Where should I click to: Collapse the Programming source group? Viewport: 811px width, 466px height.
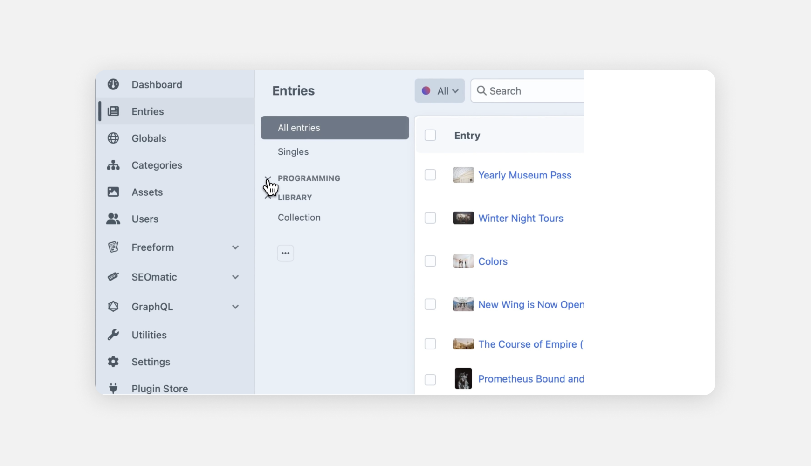[268, 178]
